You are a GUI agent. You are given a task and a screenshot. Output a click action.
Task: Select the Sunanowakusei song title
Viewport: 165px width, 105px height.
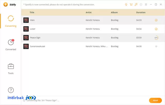pos(38,46)
